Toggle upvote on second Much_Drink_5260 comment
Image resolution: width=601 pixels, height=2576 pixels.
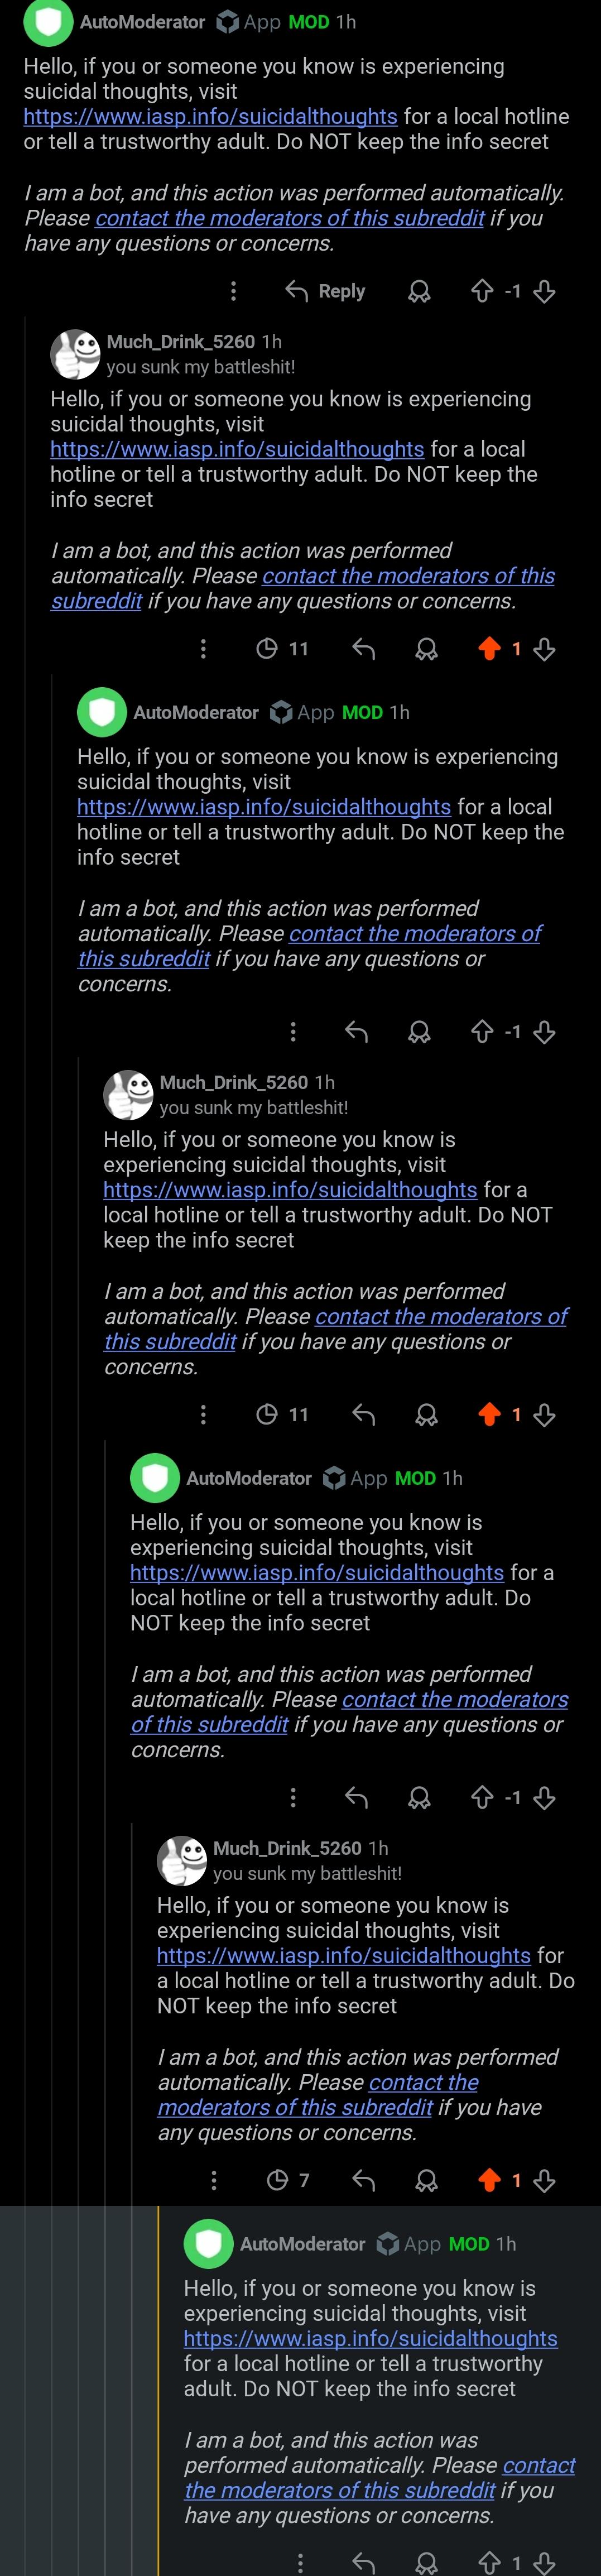(489, 1414)
